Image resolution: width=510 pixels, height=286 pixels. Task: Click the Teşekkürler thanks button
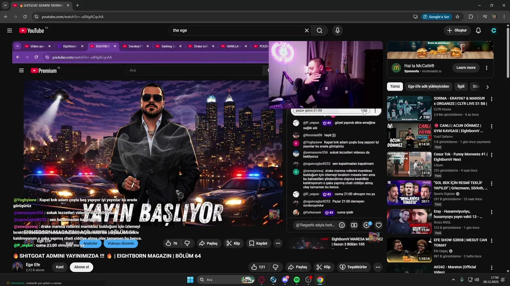(x=353, y=267)
